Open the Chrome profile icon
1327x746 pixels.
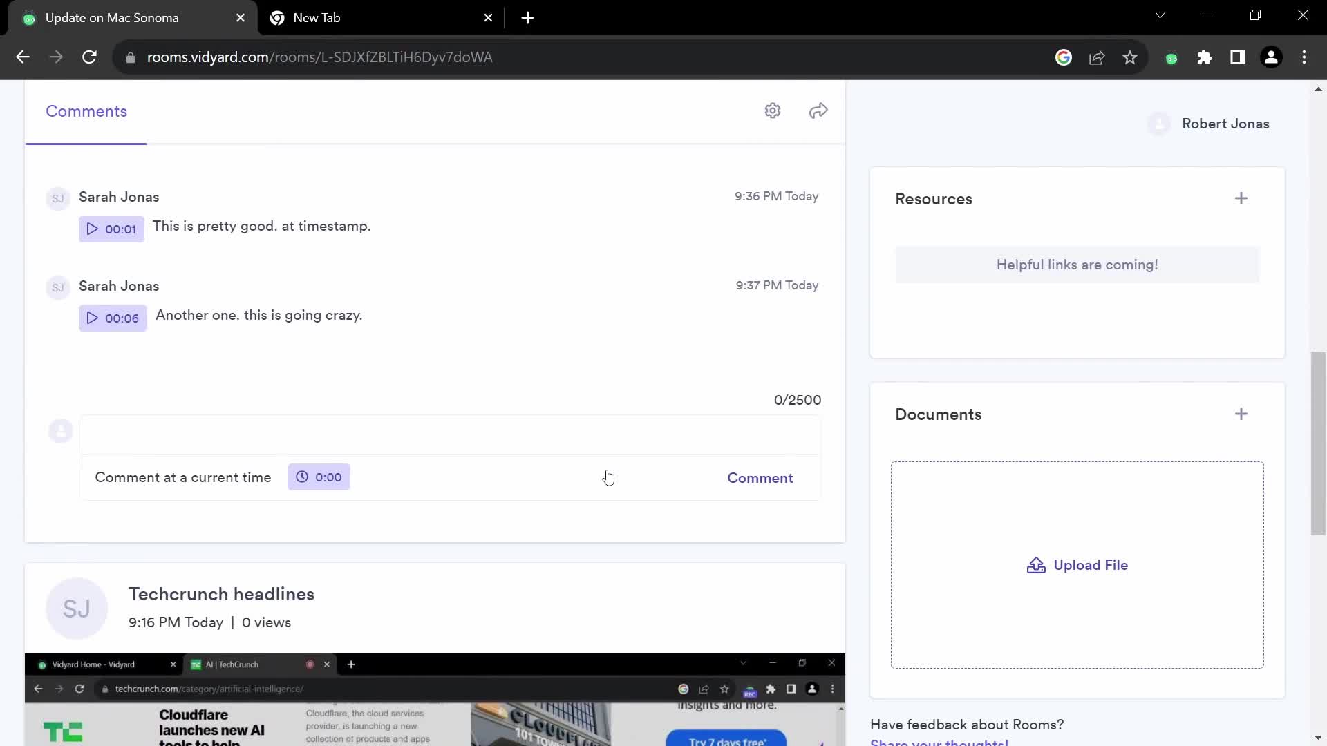(x=1271, y=57)
